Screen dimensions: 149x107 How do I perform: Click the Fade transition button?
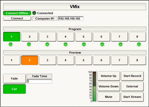click(14, 78)
